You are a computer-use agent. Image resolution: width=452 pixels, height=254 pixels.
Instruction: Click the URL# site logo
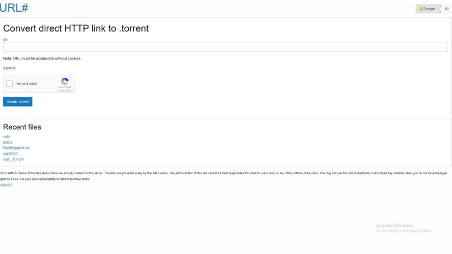click(x=14, y=8)
